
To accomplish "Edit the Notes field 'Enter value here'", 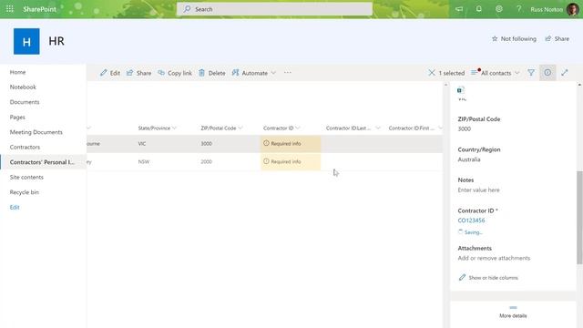I will click(x=478, y=190).
